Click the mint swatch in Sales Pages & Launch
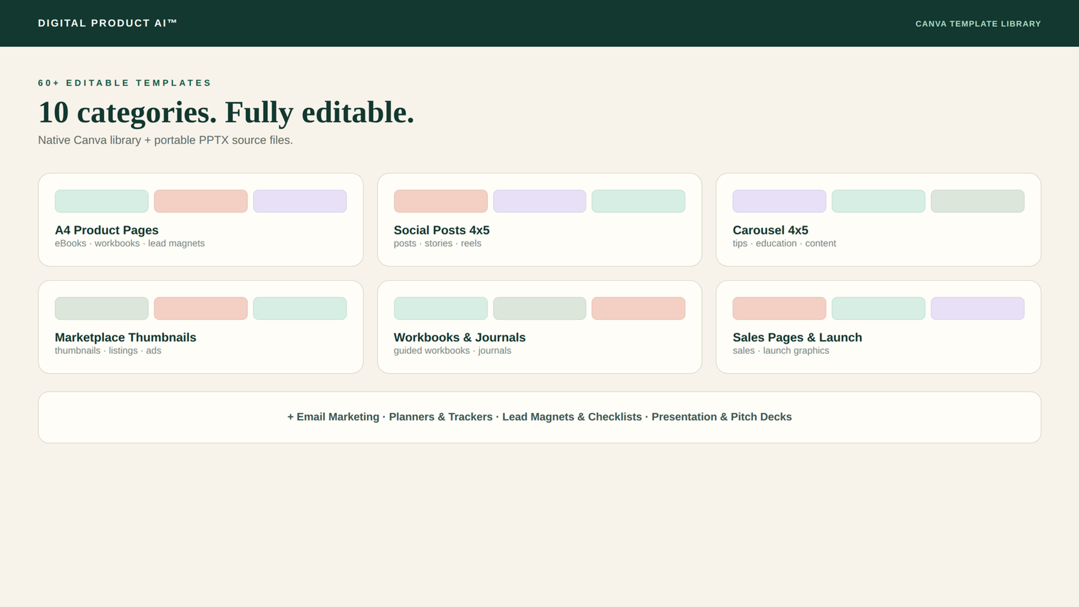1079x607 pixels. pyautogui.click(x=878, y=308)
